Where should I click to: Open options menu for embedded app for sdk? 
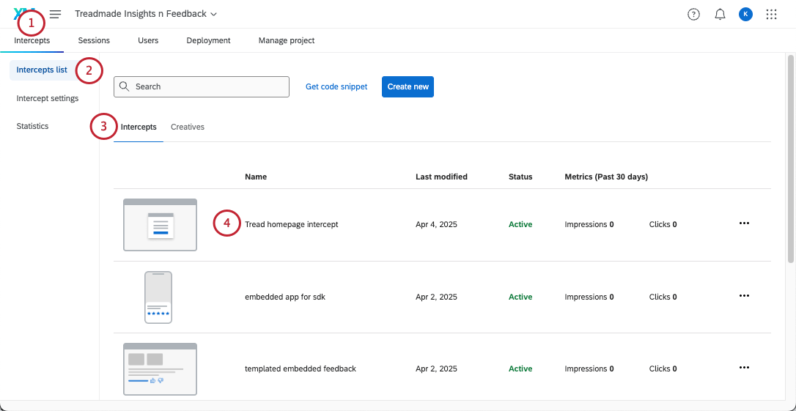pos(744,296)
